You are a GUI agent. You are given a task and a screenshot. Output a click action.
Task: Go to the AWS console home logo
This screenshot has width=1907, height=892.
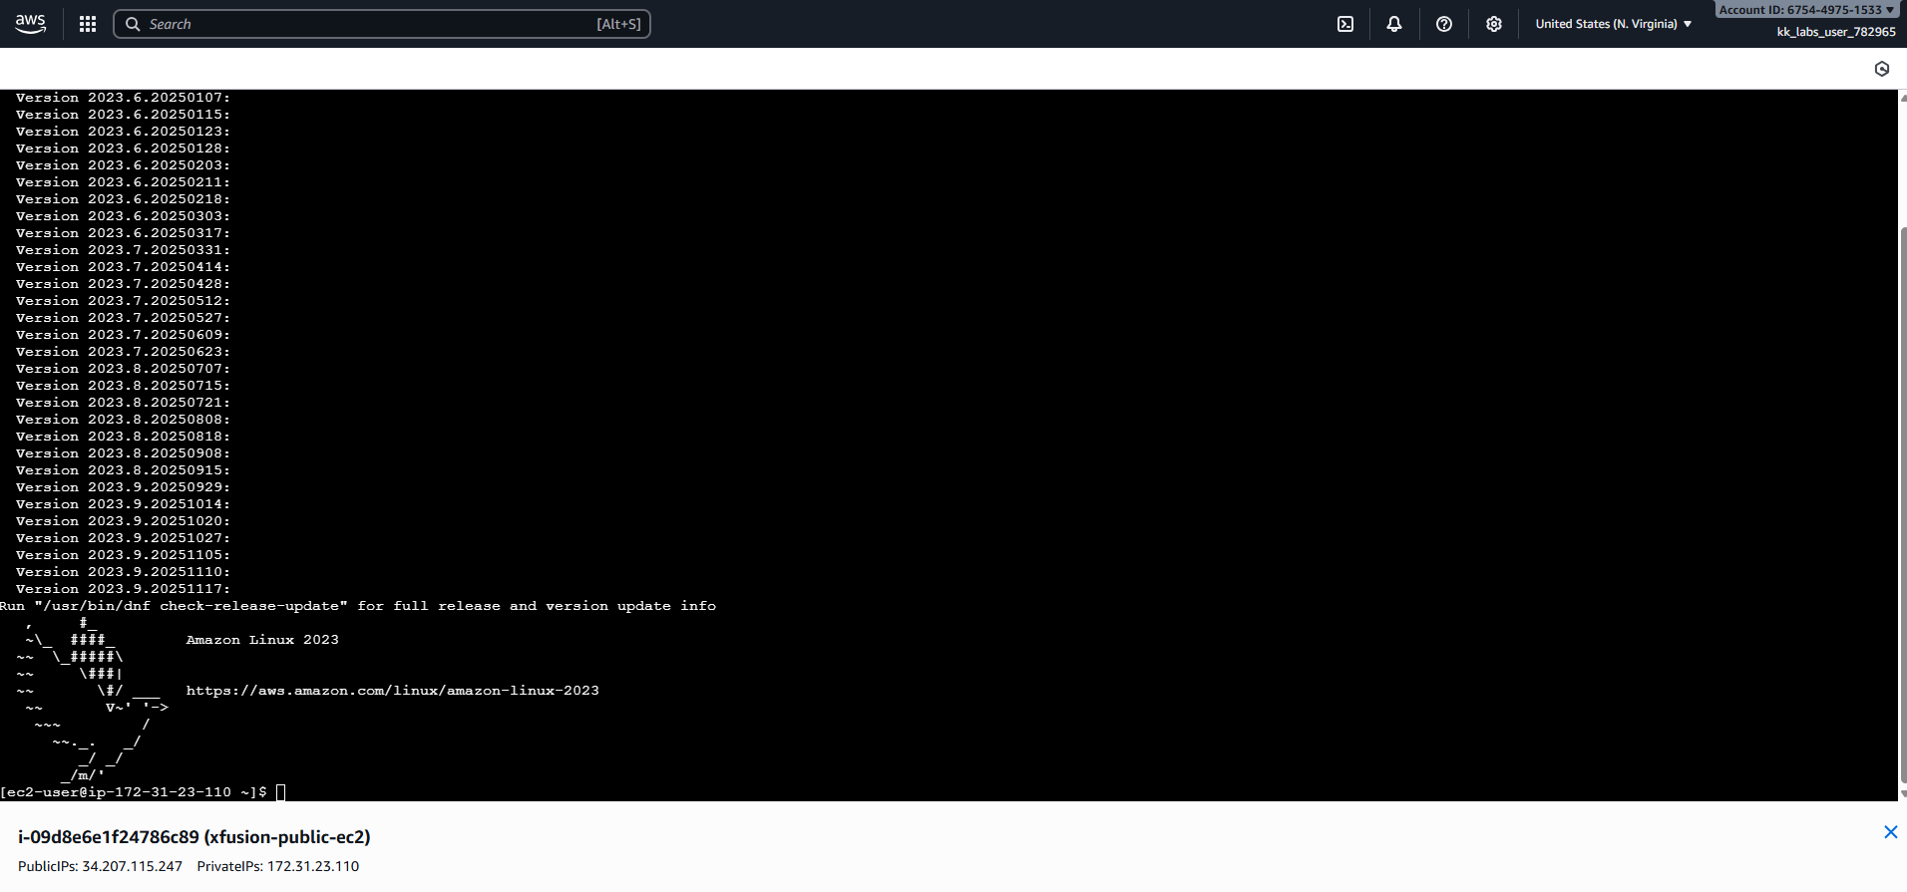tap(31, 24)
